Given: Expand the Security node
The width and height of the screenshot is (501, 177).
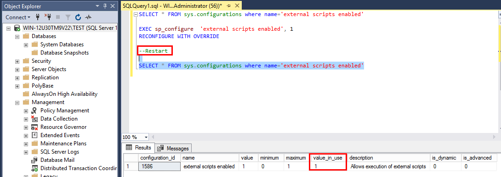Looking at the screenshot, I should pyautogui.click(x=17, y=61).
